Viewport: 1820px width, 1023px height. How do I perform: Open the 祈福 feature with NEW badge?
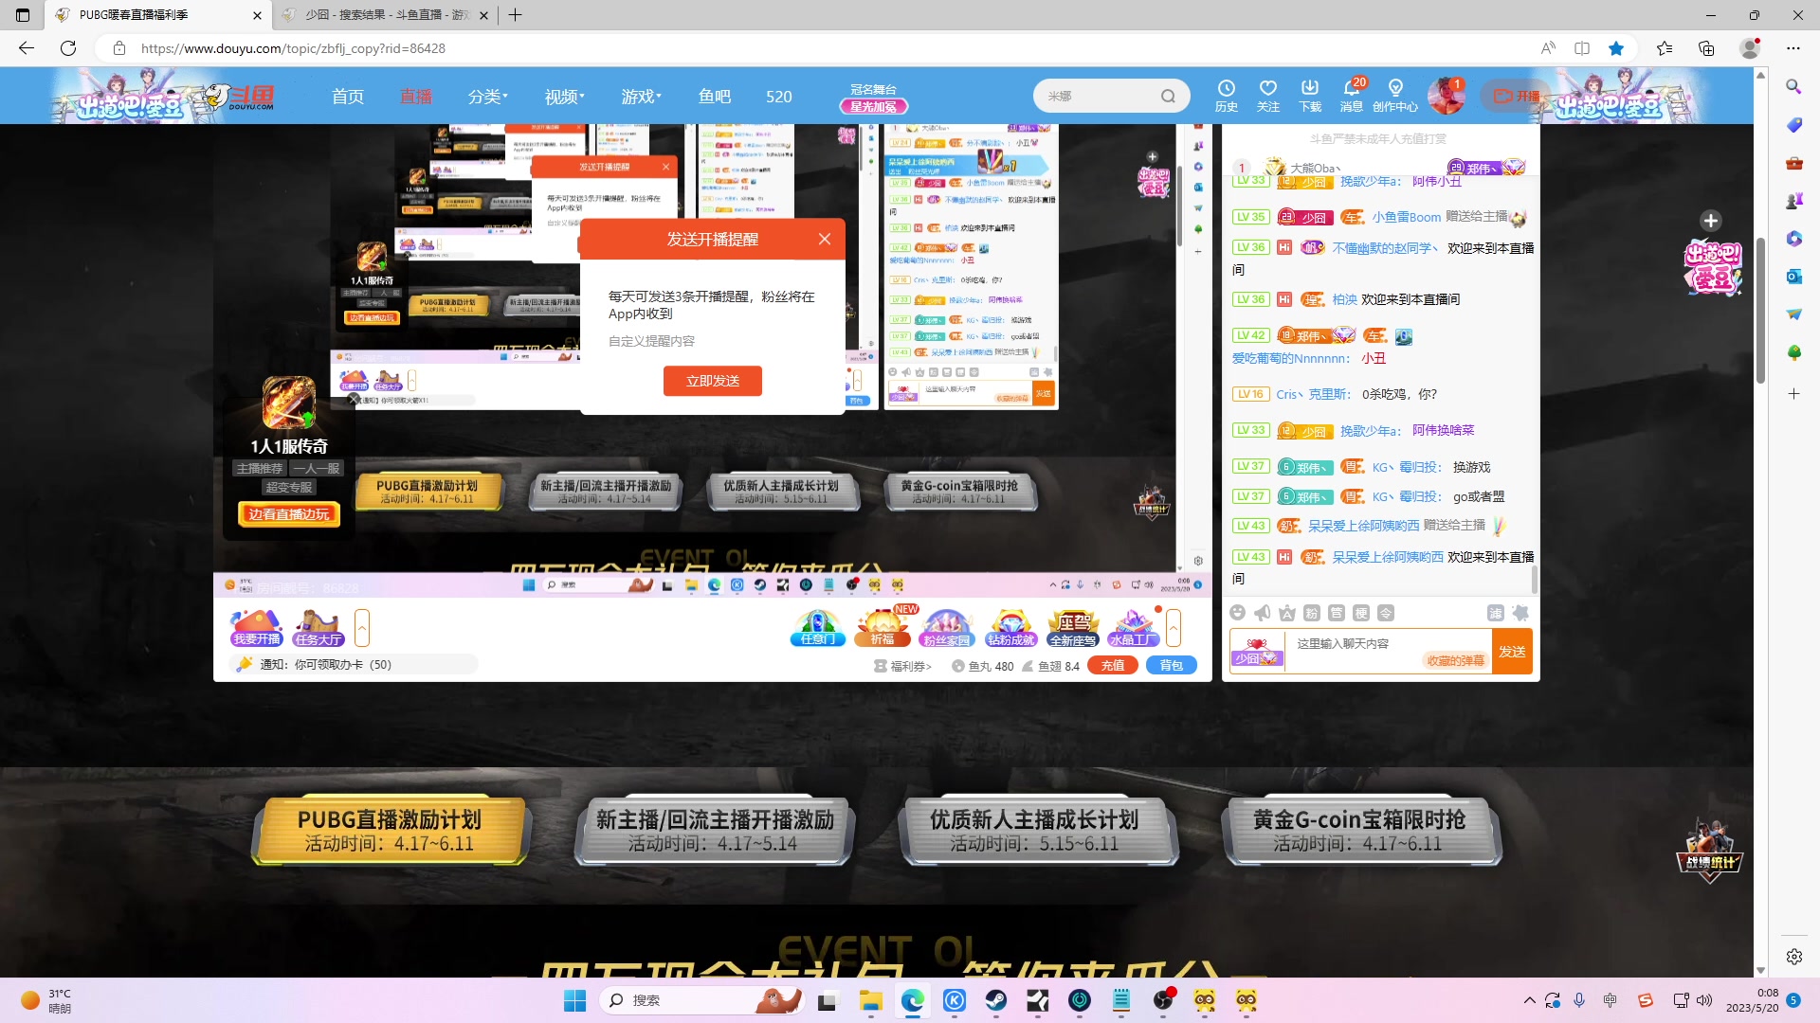[882, 627]
